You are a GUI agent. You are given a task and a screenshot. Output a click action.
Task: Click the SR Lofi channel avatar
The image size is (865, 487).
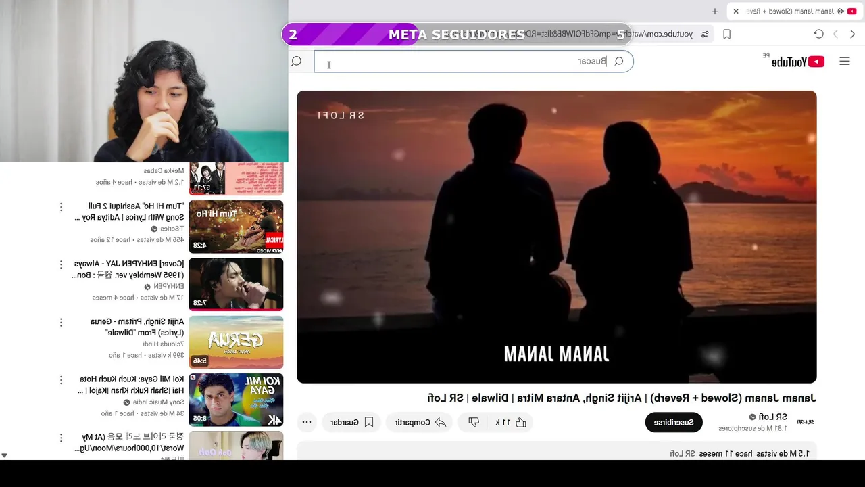806,422
